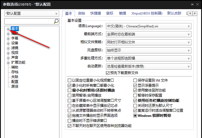Expand the 设备 tree node

8,44
